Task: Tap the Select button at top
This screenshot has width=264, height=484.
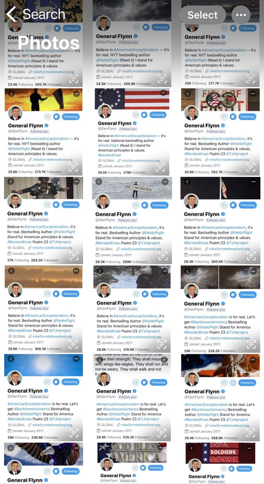Action: pyautogui.click(x=203, y=15)
